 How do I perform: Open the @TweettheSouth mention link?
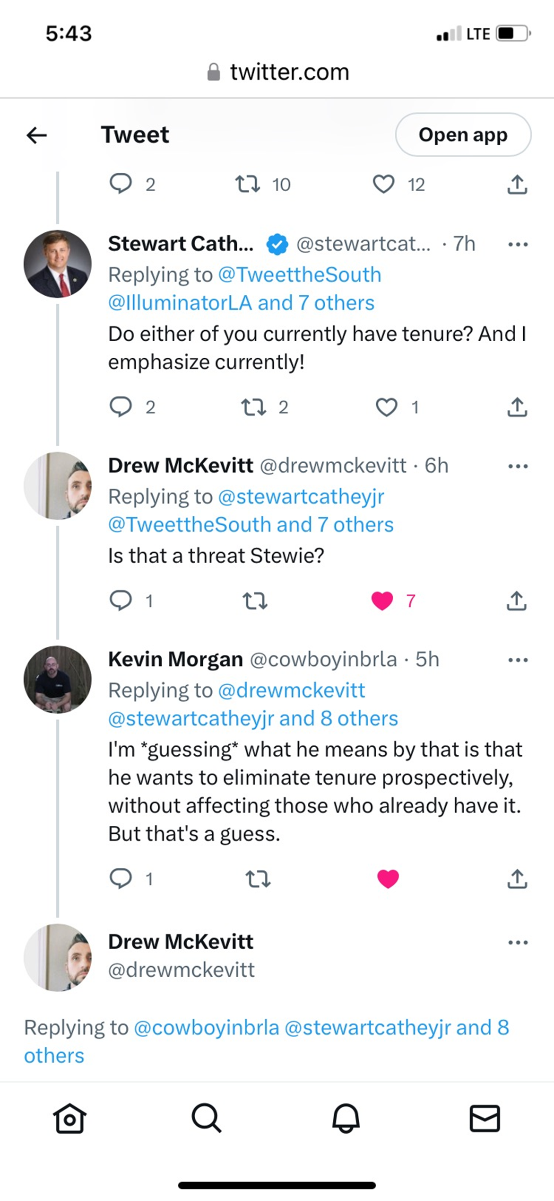(299, 275)
